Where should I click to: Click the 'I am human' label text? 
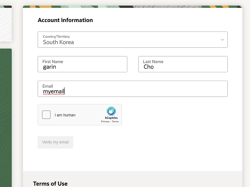tap(65, 115)
